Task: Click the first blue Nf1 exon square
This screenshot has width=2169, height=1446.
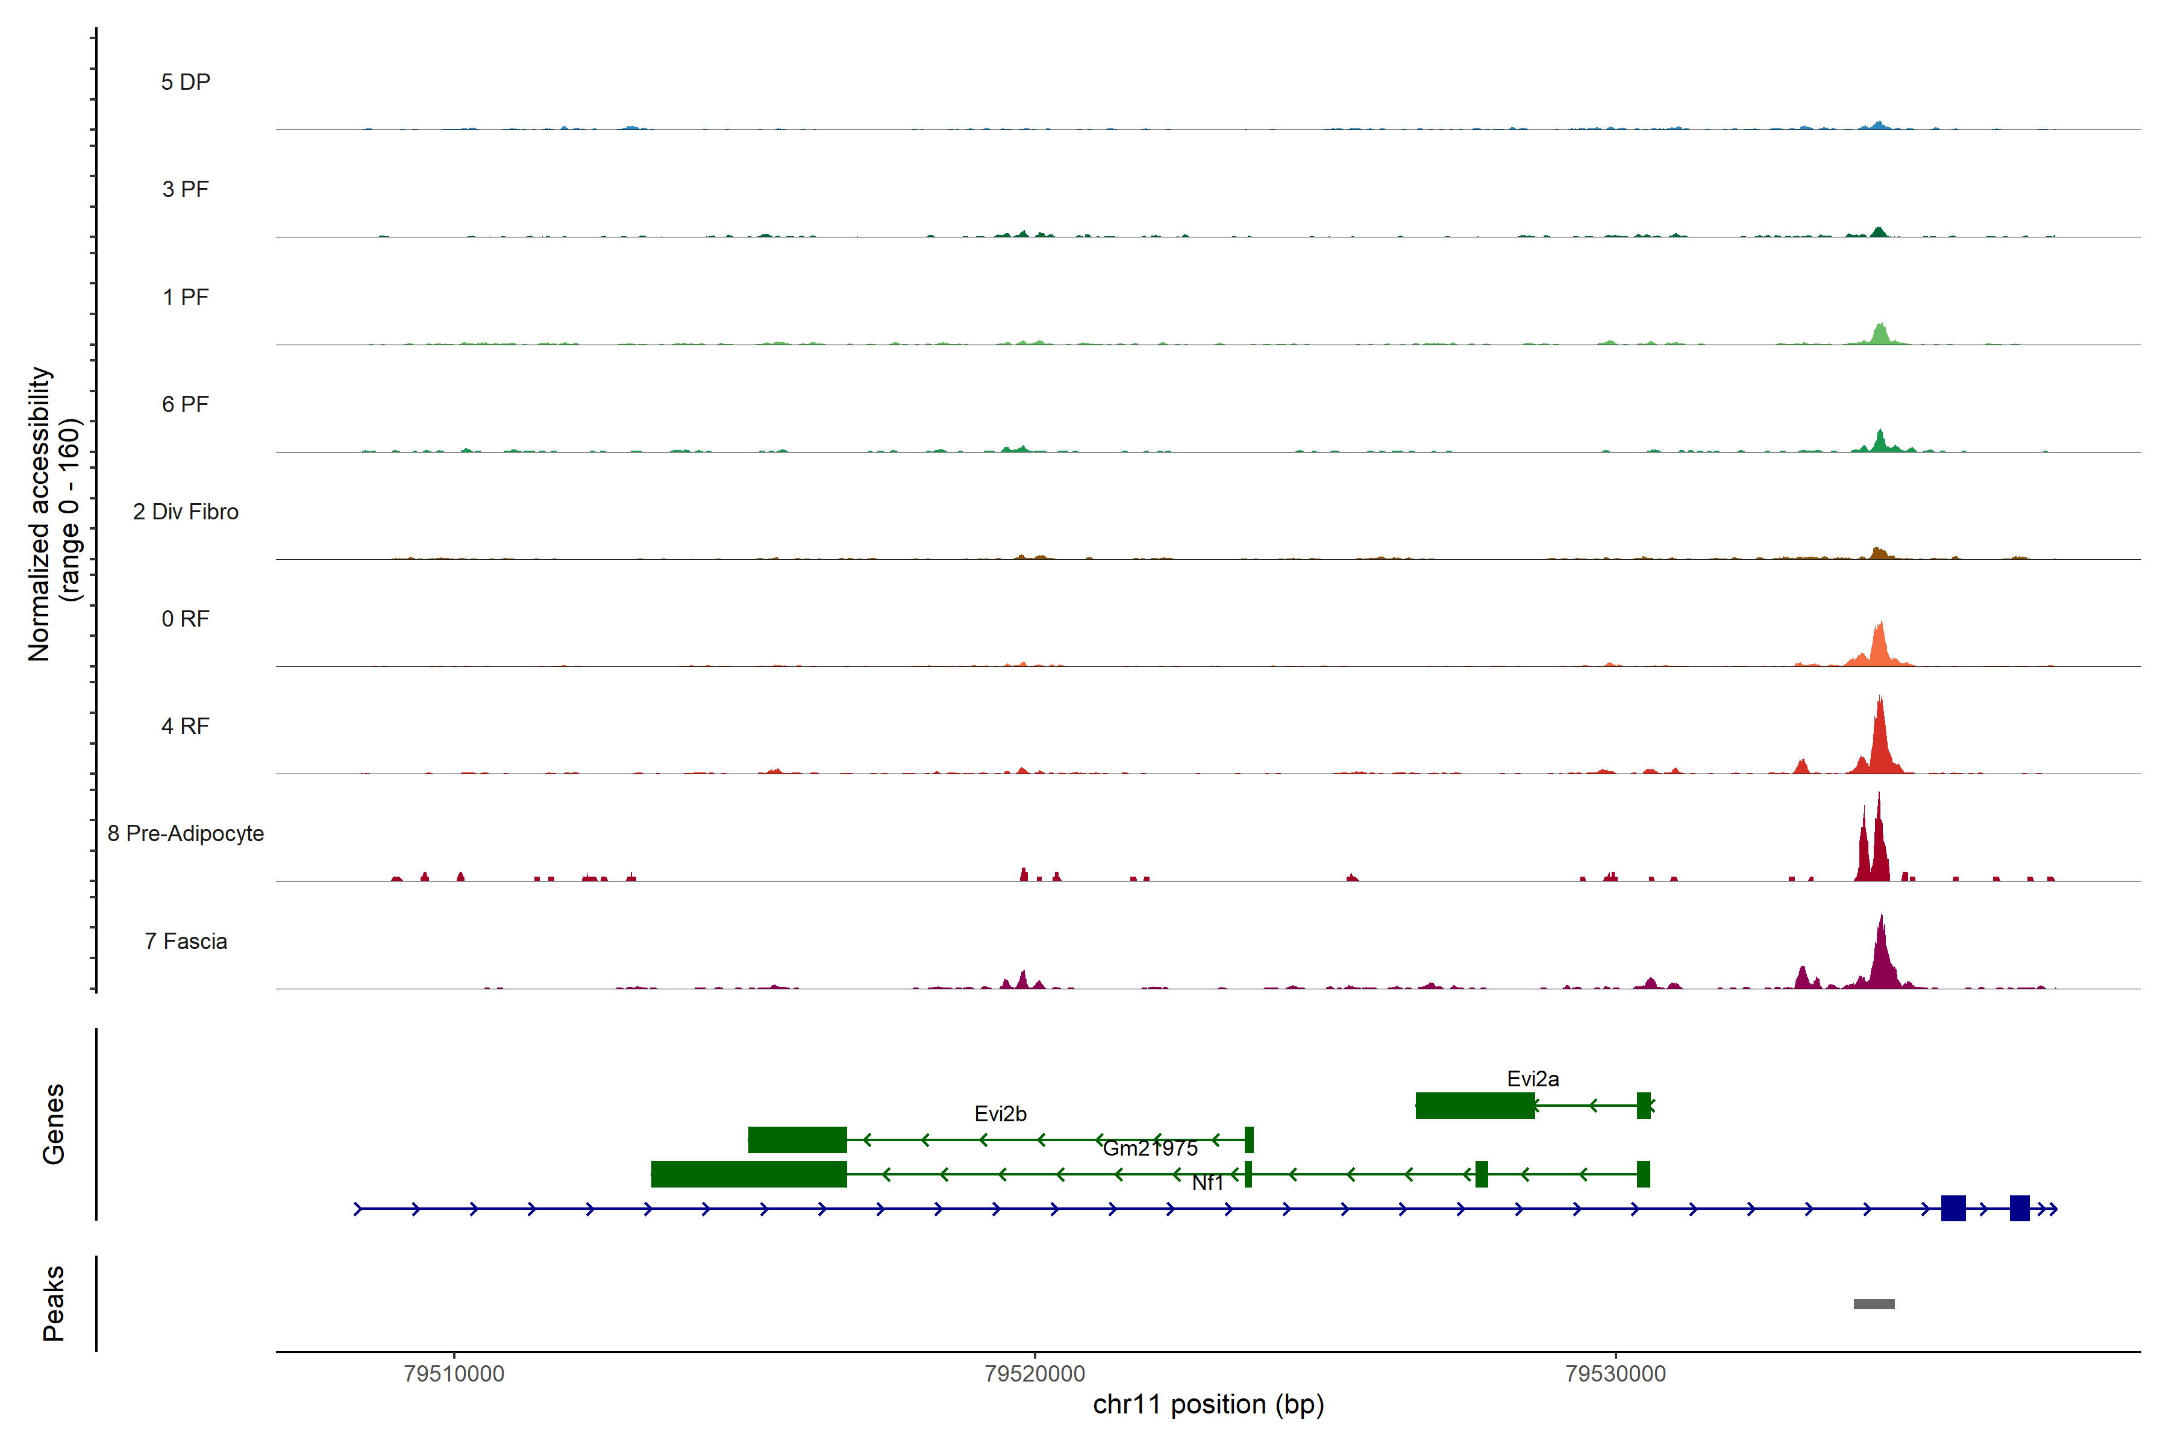Action: point(1952,1208)
